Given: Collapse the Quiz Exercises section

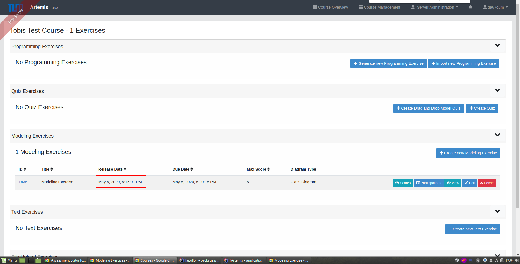Looking at the screenshot, I should point(498,90).
